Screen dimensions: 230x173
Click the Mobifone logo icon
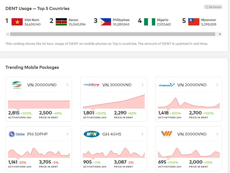[91, 85]
